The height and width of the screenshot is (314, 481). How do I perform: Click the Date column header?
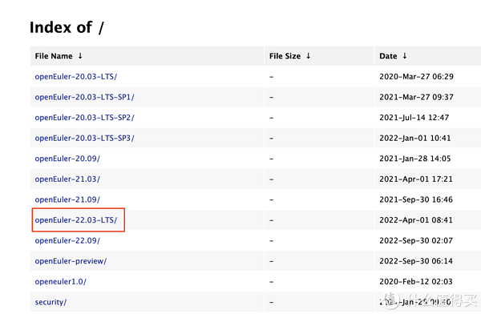pos(388,56)
